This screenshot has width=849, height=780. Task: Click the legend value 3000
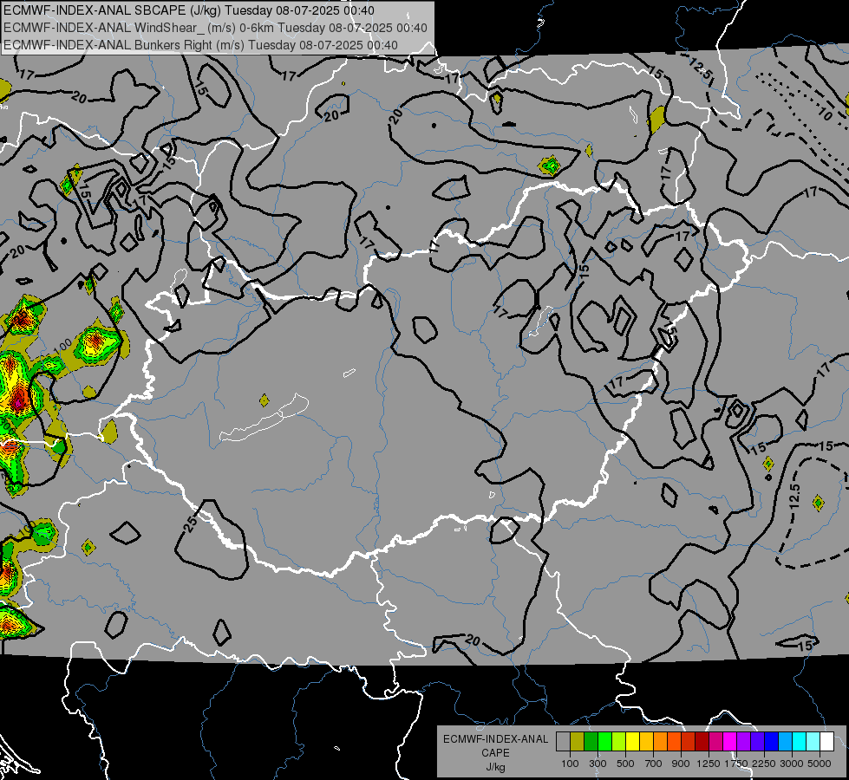(x=792, y=764)
